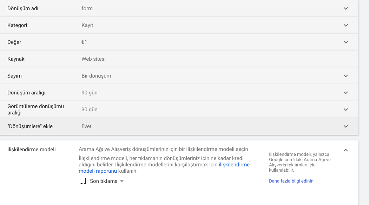Expand the Kategori row chevron

click(346, 25)
